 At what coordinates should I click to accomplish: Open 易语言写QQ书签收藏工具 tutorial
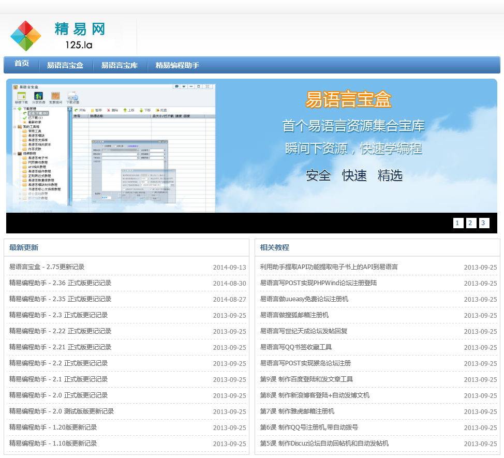[295, 347]
